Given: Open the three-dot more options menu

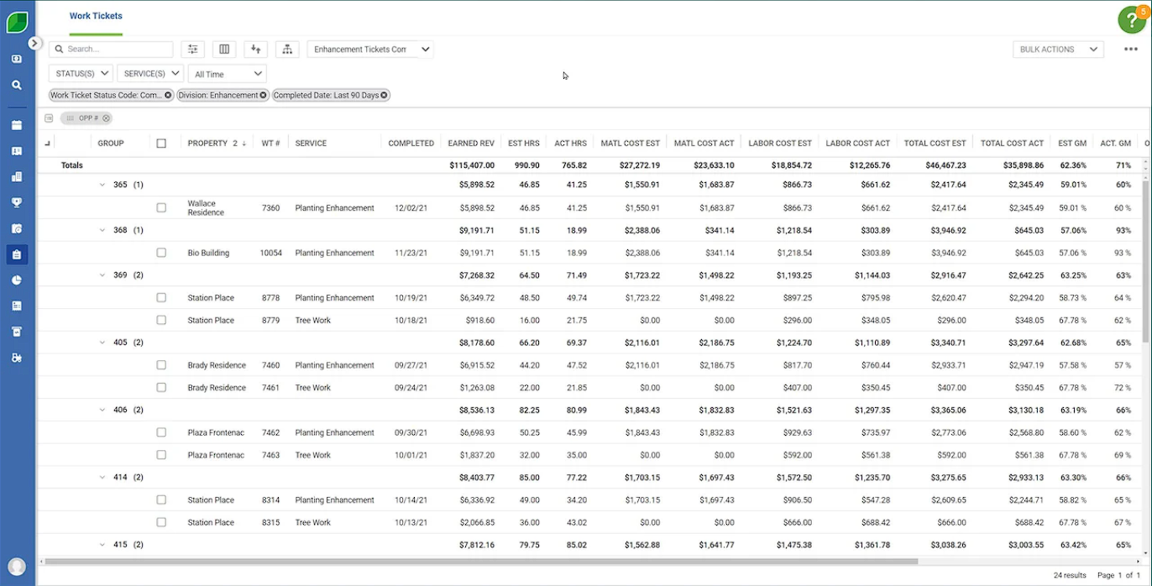Looking at the screenshot, I should click(x=1131, y=50).
